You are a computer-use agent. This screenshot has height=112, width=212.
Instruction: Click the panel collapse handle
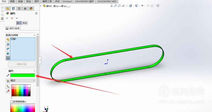(40, 60)
